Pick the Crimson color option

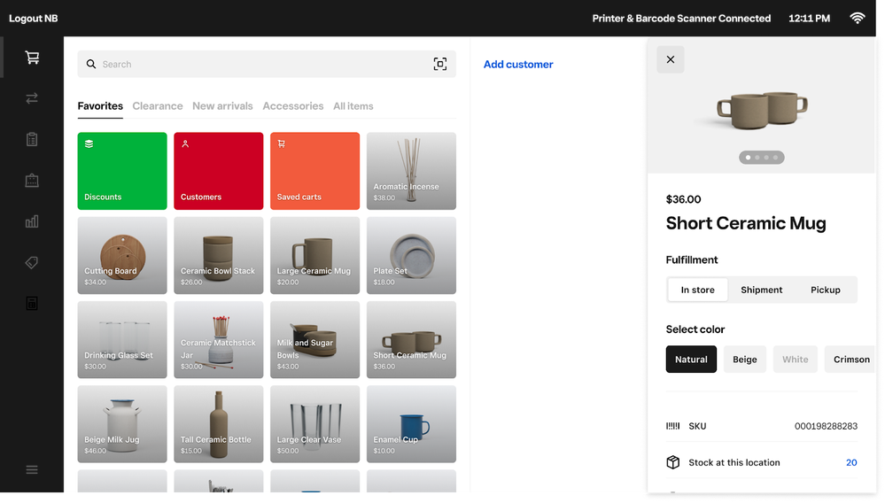(x=850, y=360)
